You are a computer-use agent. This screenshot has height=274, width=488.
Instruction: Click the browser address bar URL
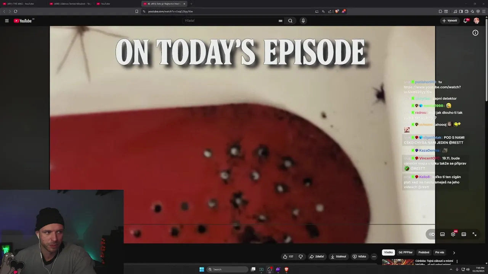(x=170, y=11)
